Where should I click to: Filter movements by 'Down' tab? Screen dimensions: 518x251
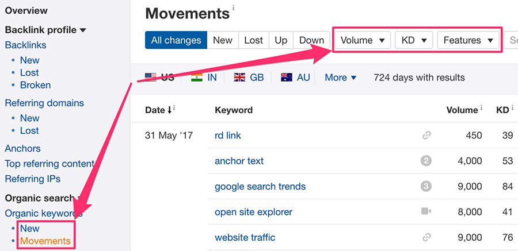point(311,40)
